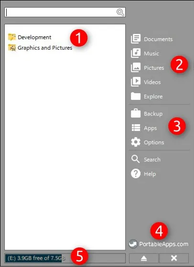Click the Backup briefcase icon
The height and width of the screenshot is (267, 194).
(x=136, y=113)
